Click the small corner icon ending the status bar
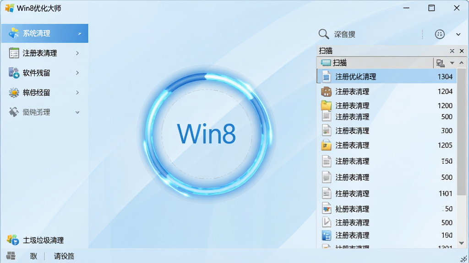Image resolution: width=469 pixels, height=263 pixels. coord(464,259)
